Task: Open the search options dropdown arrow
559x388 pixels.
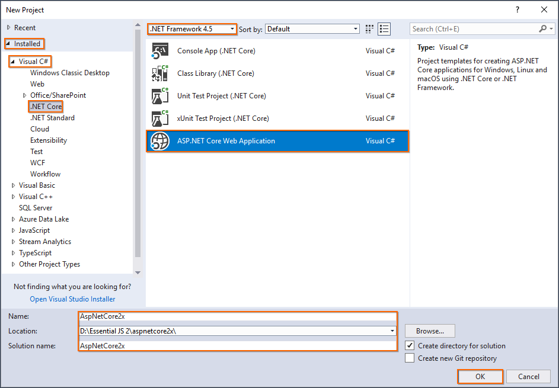Action: tap(551, 29)
